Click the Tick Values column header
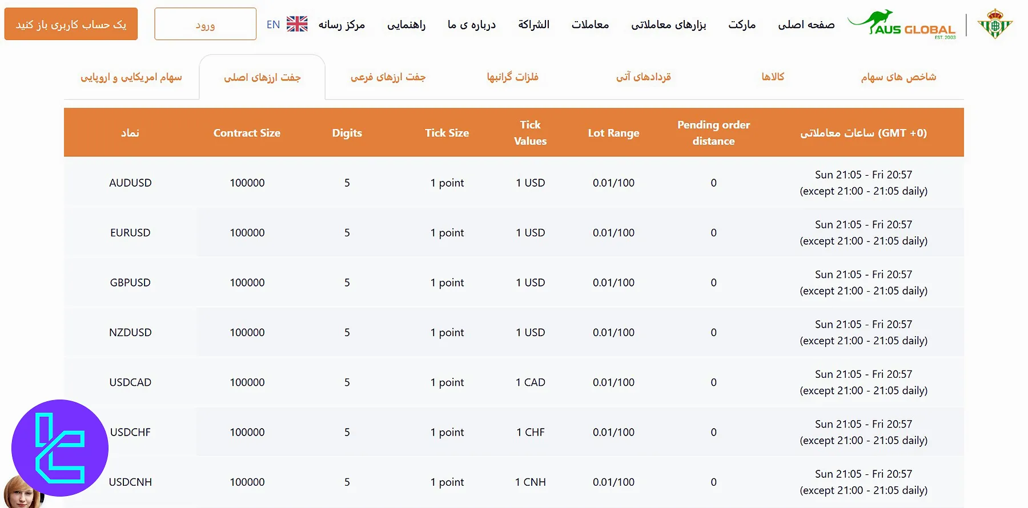 [530, 132]
